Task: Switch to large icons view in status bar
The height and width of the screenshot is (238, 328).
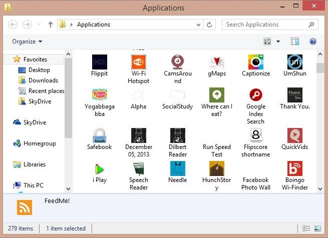Action: pos(317,228)
